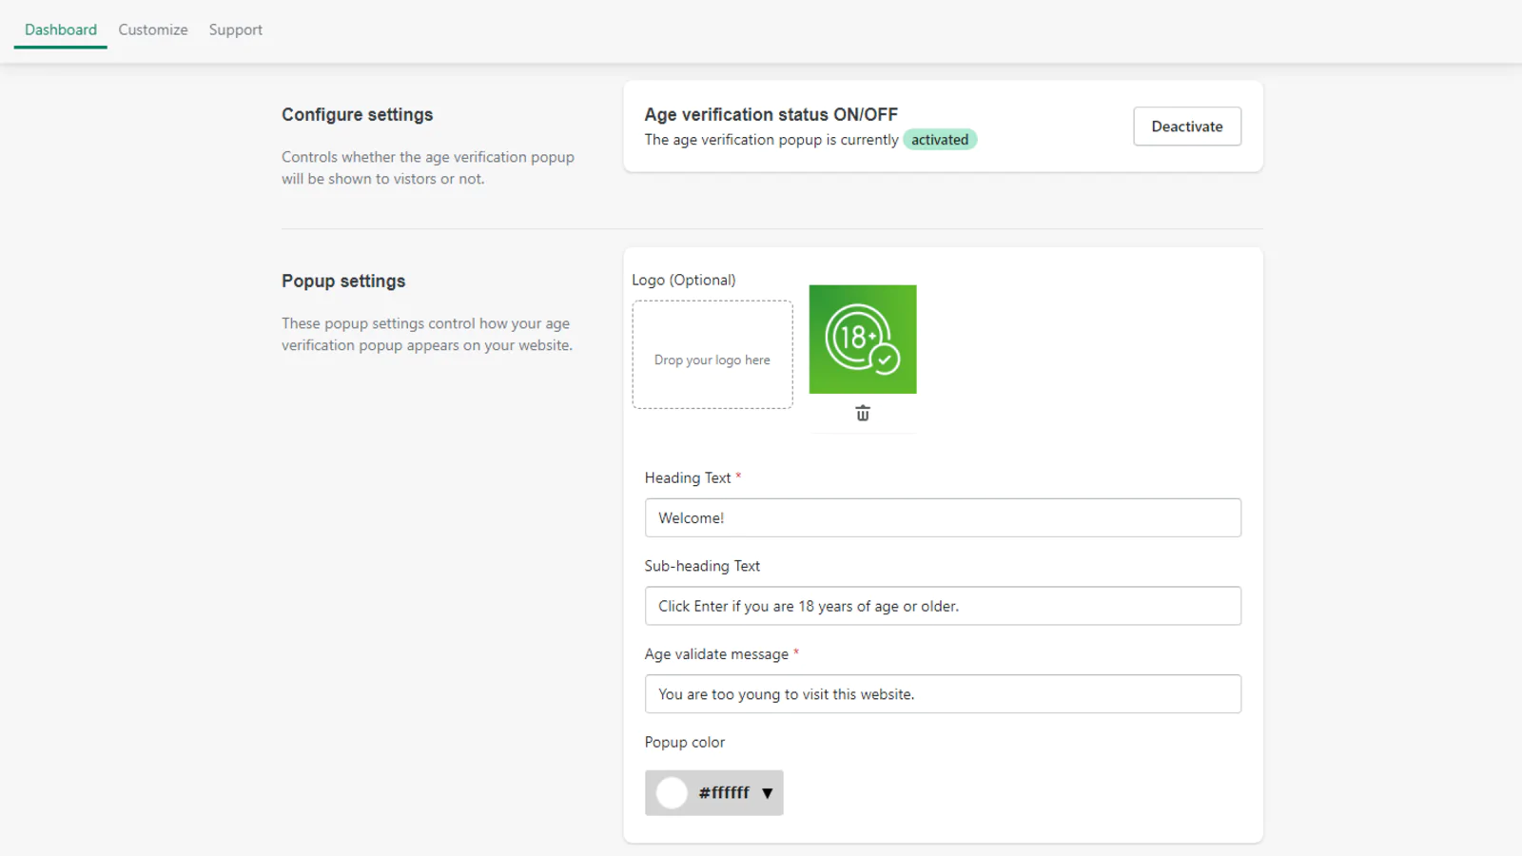Select the Age validate message field
1522x856 pixels.
pyautogui.click(x=942, y=694)
